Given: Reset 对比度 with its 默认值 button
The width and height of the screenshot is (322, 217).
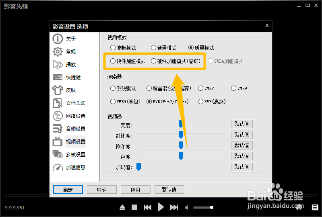Looking at the screenshot, I should pyautogui.click(x=242, y=135).
